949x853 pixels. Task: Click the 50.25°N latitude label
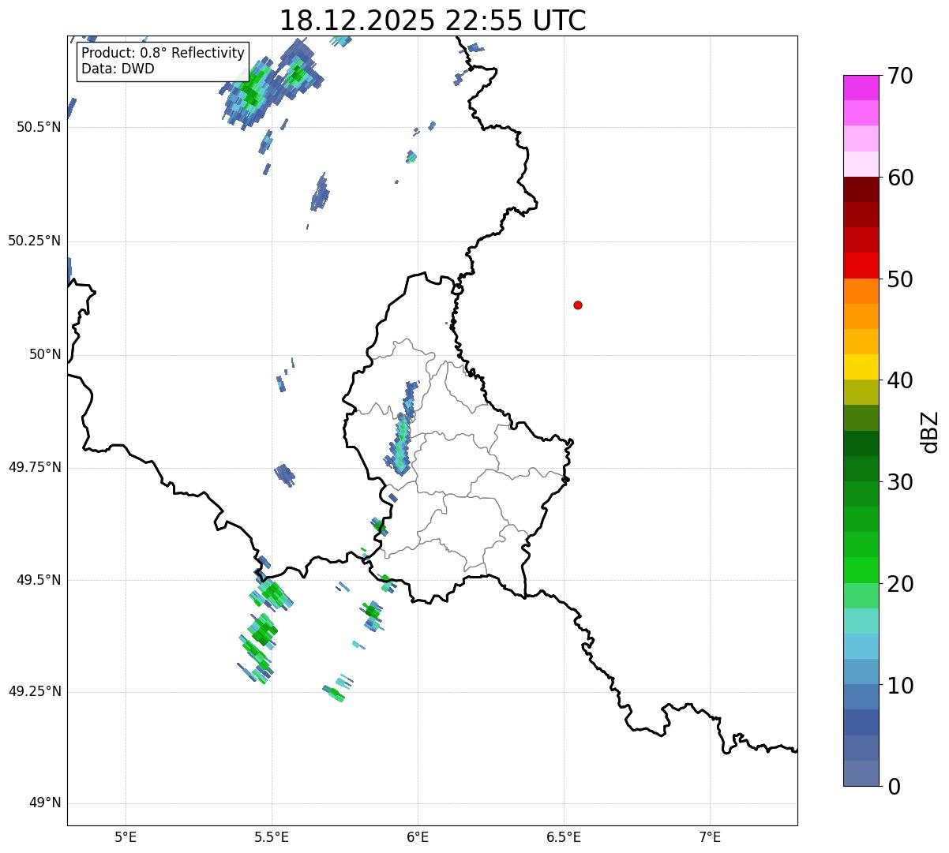click(35, 241)
